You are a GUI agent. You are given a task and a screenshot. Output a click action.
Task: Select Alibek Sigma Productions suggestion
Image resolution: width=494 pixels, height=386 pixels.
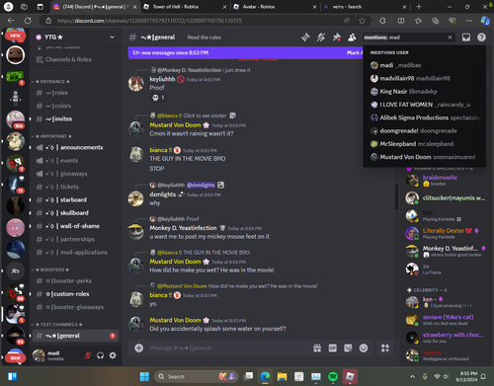[424, 117]
